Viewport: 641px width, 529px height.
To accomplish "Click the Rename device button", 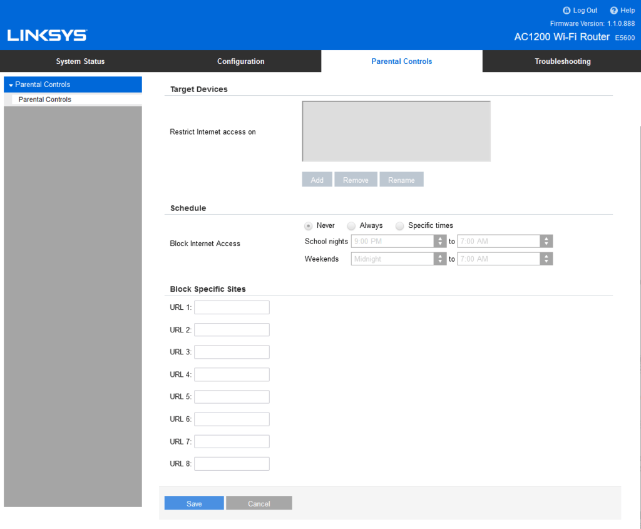I will pyautogui.click(x=401, y=180).
